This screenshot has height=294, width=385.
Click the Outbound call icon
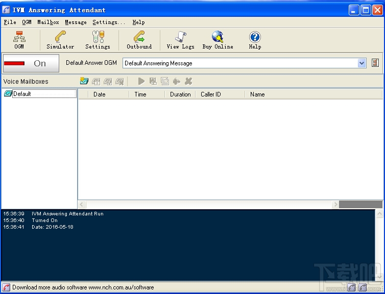click(139, 40)
